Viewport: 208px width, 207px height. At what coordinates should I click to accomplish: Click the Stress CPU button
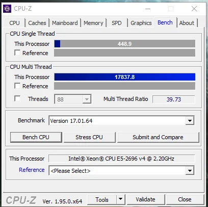tap(89, 137)
